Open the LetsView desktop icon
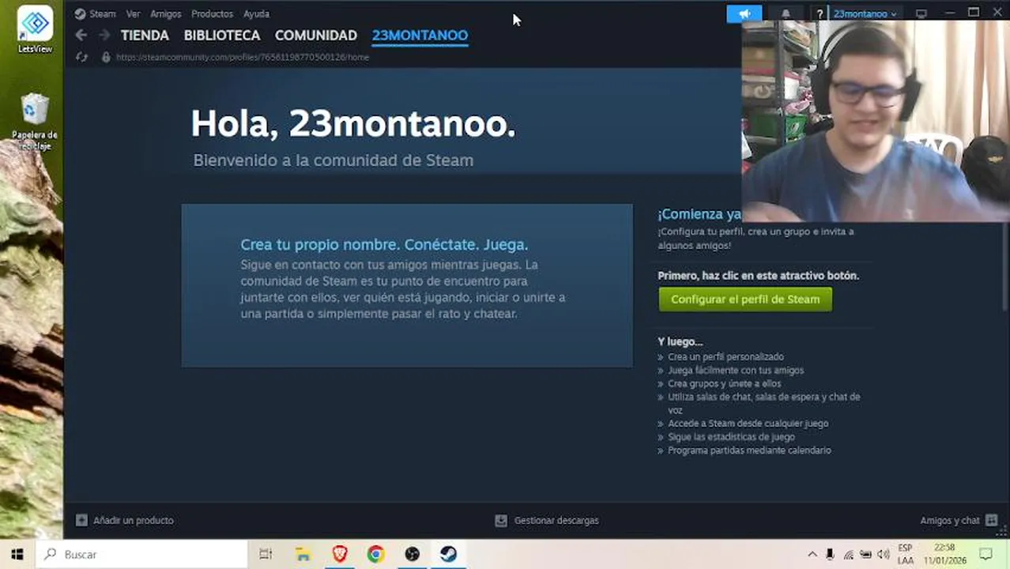Screen dimensions: 1010x569 pos(35,29)
